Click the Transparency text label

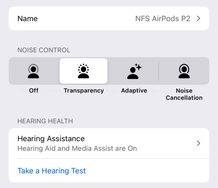[x=84, y=91]
